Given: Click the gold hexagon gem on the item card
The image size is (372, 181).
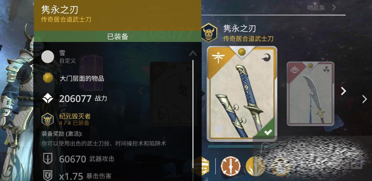Looking at the screenshot, I should click(241, 51).
